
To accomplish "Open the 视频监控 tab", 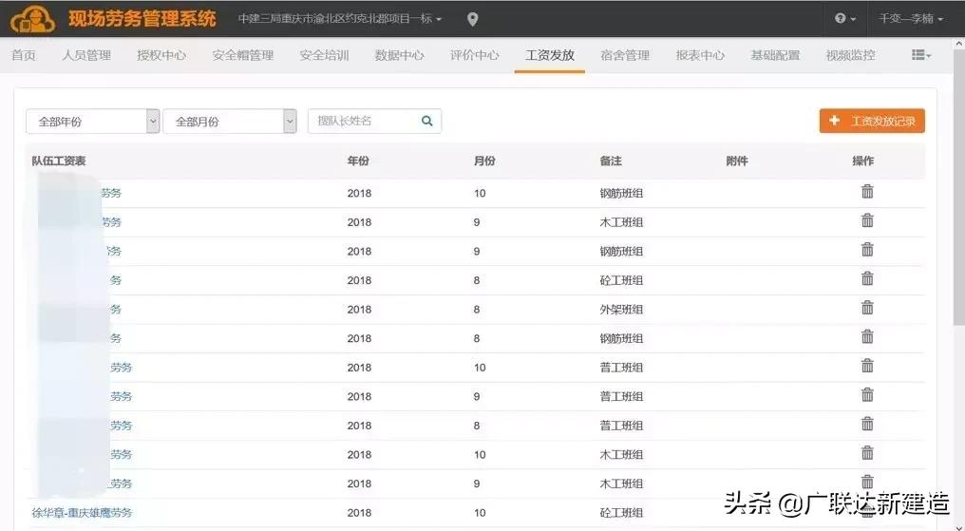I will [x=850, y=55].
